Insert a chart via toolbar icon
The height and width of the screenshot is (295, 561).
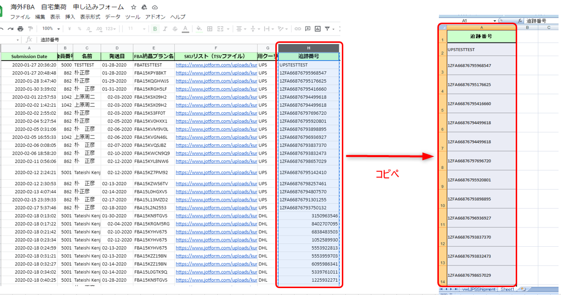(x=317, y=29)
